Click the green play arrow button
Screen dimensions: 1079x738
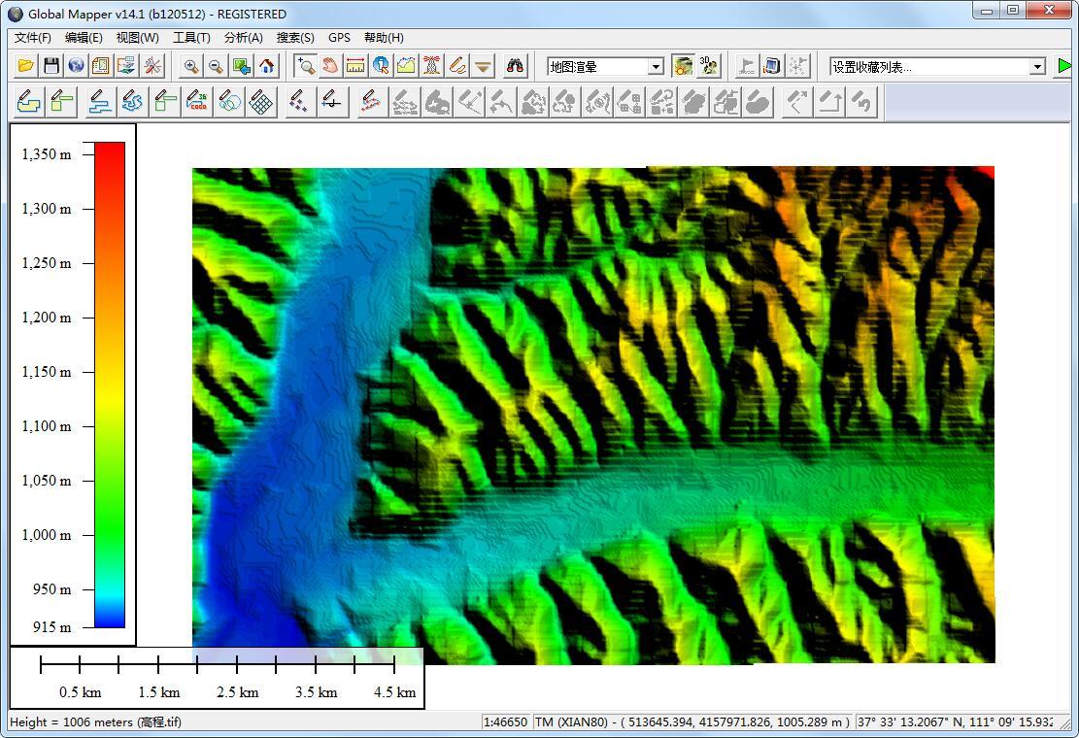click(1064, 66)
